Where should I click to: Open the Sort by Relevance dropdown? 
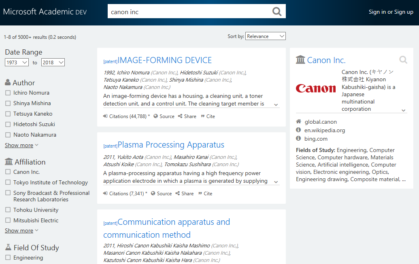(265, 36)
